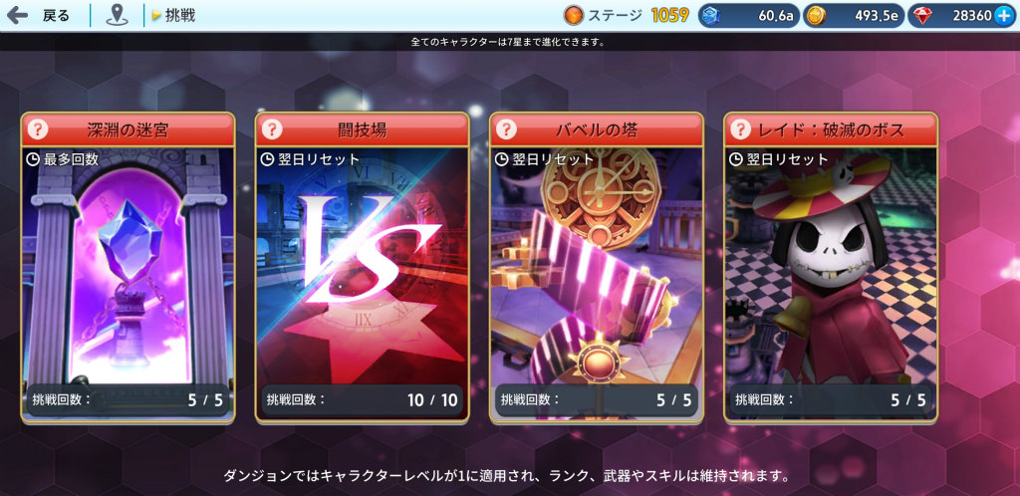Select the 戻る back button text

point(56,16)
